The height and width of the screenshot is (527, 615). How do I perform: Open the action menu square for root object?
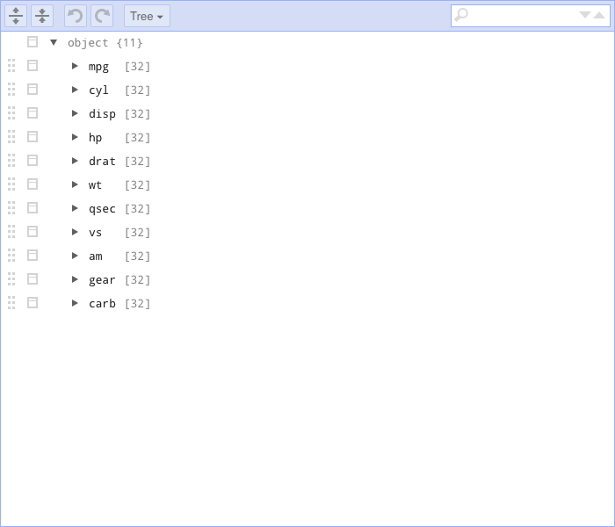point(33,42)
